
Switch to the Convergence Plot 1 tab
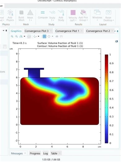(67, 31)
